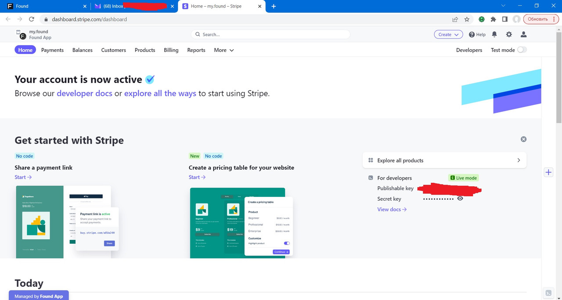Image resolution: width=562 pixels, height=300 pixels.
Task: Switch to the Inbox browser tab
Action: coord(134,6)
